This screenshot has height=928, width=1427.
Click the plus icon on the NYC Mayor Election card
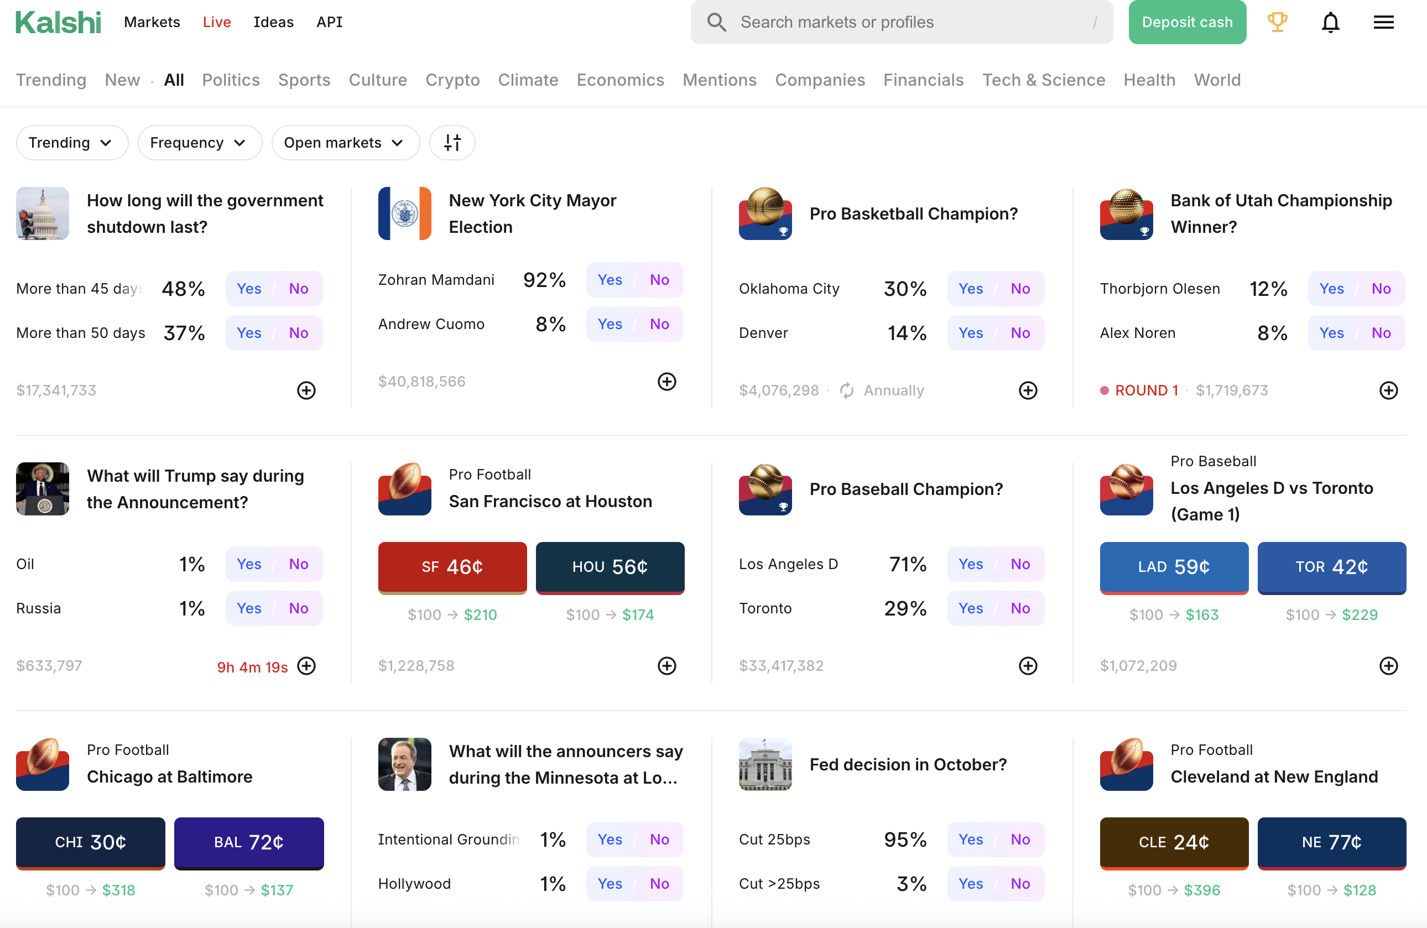click(666, 381)
